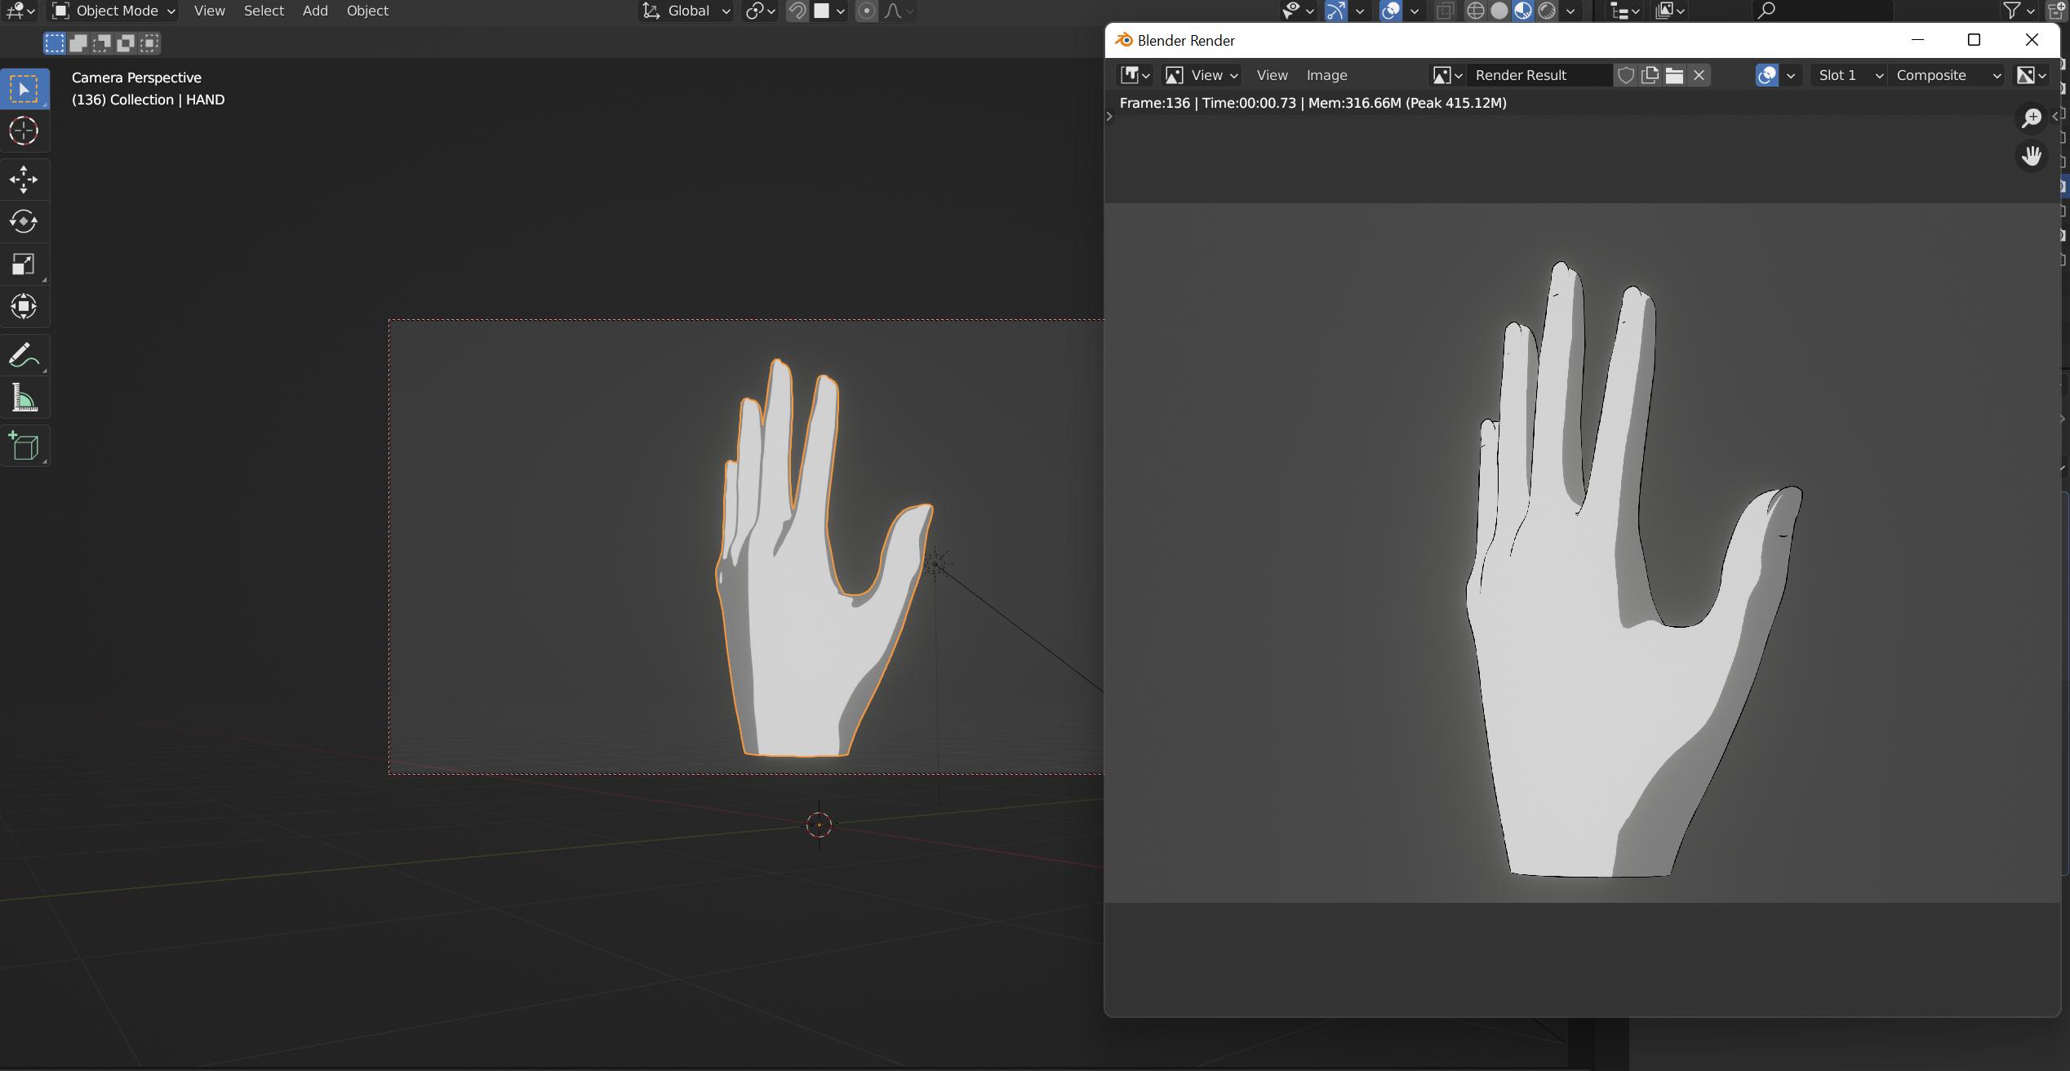The width and height of the screenshot is (2070, 1071).
Task: Open the Object menu
Action: click(x=367, y=11)
